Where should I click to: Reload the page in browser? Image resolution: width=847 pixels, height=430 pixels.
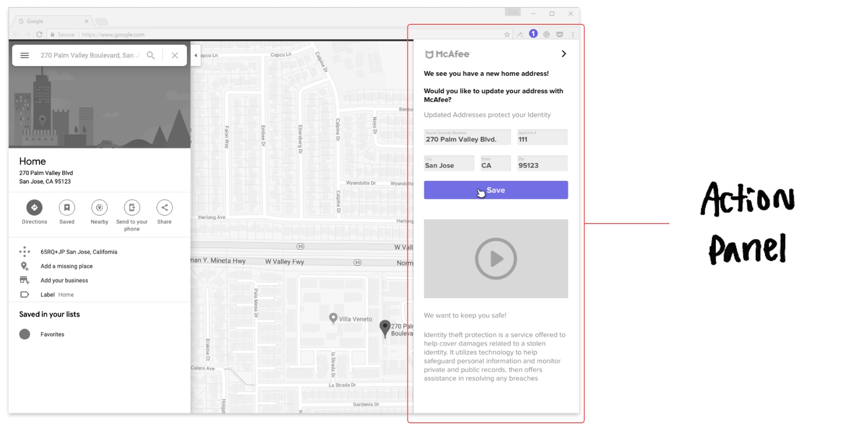pyautogui.click(x=39, y=35)
